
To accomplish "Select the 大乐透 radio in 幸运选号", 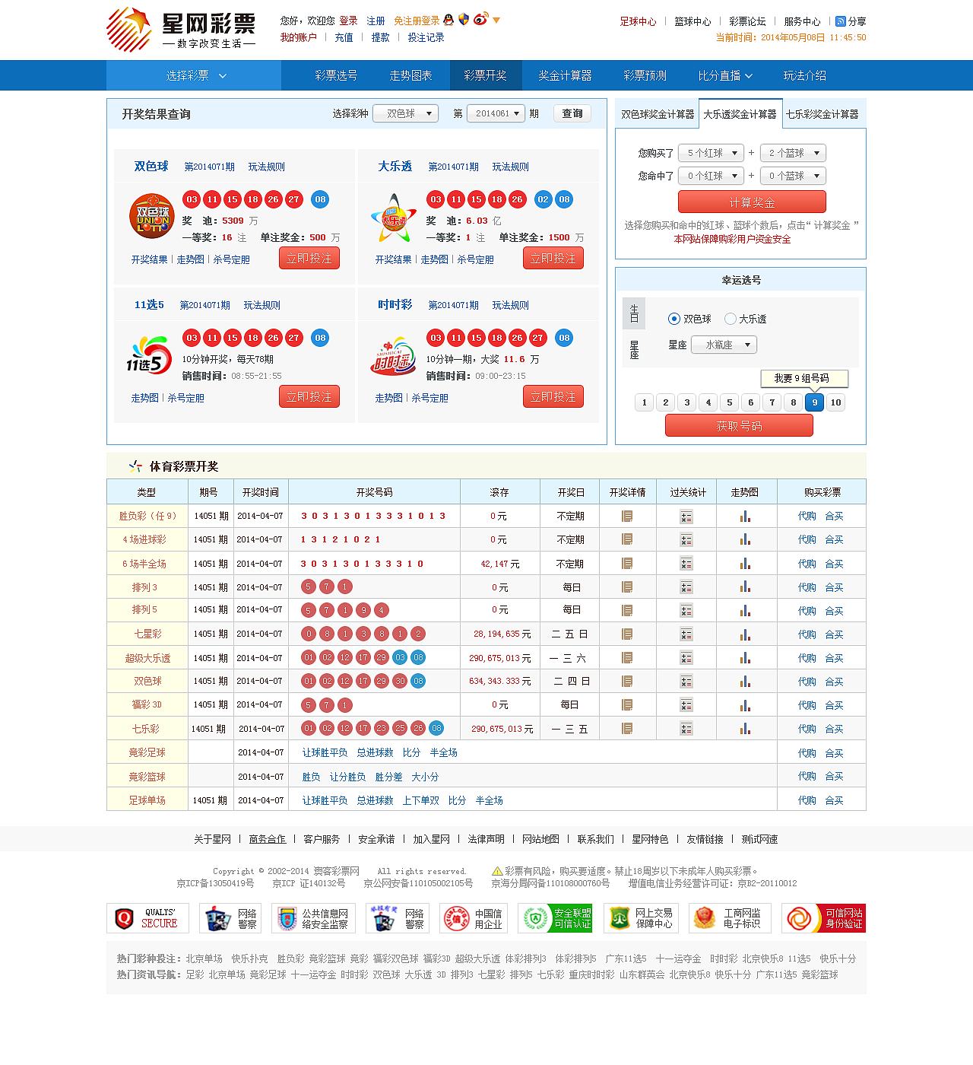I will click(731, 319).
